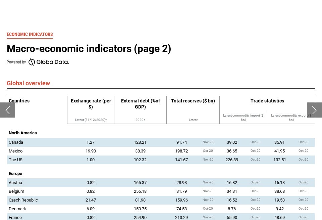The height and width of the screenshot is (220, 322).
Task: Select the North America group row
Action: click(x=23, y=133)
